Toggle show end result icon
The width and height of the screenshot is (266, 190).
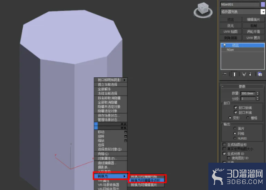[x=234, y=74]
